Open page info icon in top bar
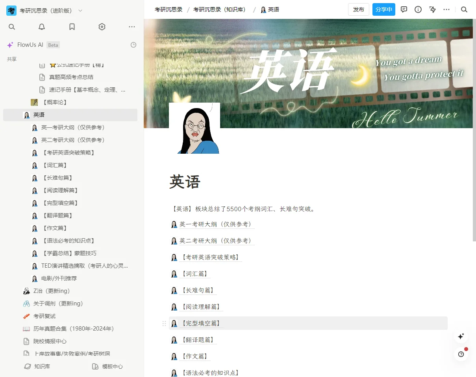Image resolution: width=476 pixels, height=377 pixels. (419, 9)
